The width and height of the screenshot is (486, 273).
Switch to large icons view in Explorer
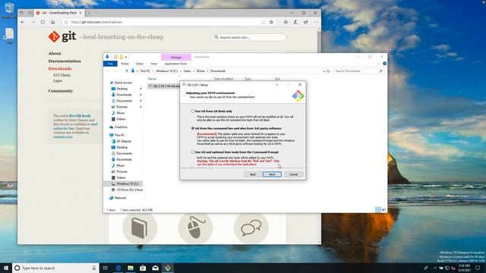(383, 210)
